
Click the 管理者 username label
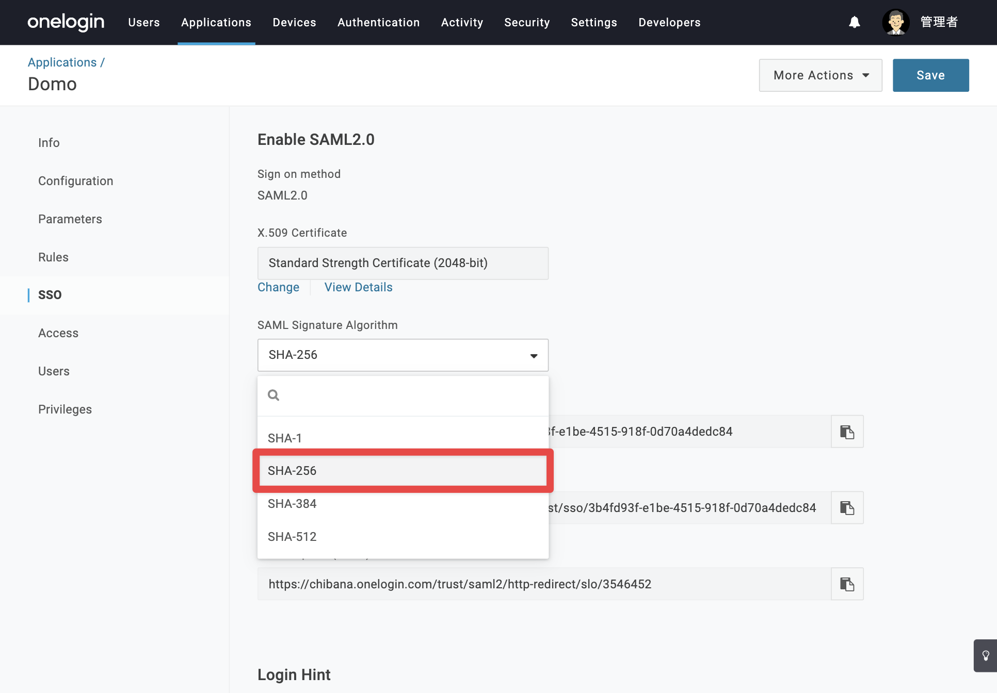pos(939,22)
